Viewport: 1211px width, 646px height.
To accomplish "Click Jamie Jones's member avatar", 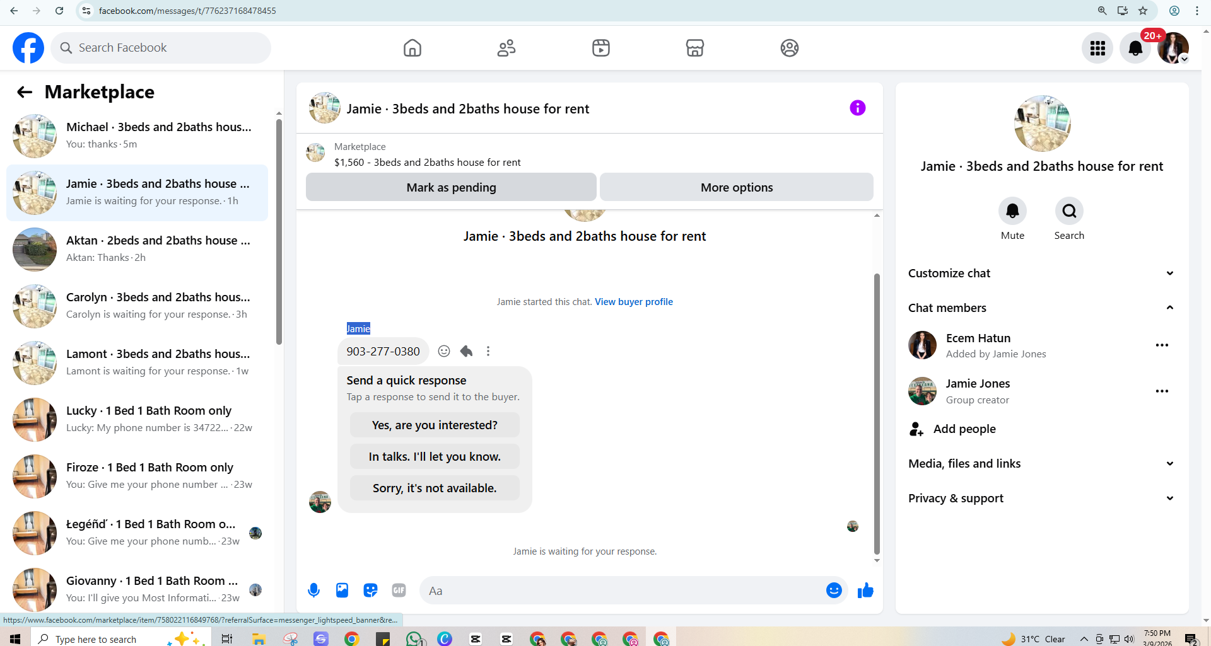I will pos(922,391).
